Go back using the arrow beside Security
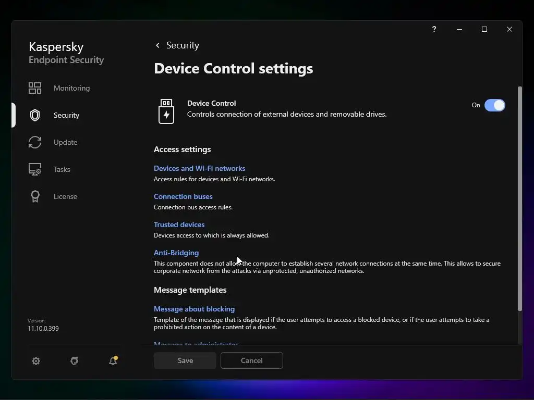Image resolution: width=534 pixels, height=400 pixels. click(157, 45)
